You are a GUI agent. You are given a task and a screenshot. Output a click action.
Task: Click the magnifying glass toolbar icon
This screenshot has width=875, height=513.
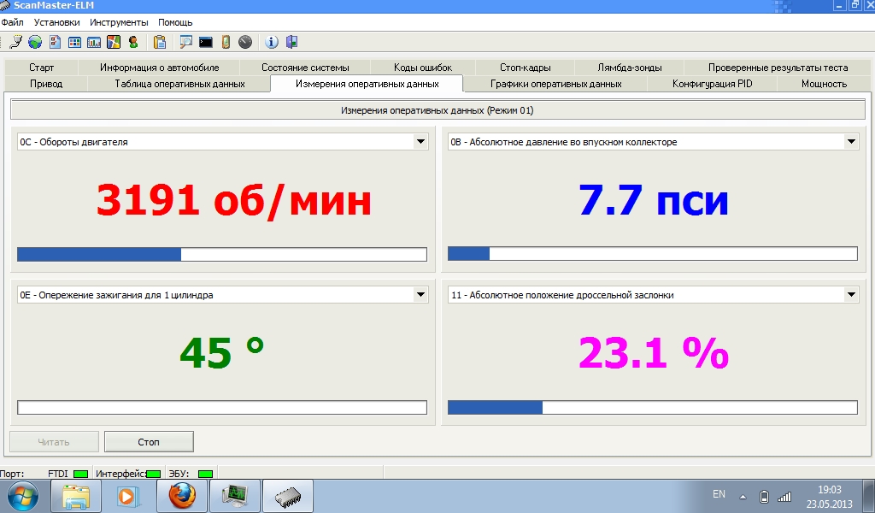click(x=186, y=42)
